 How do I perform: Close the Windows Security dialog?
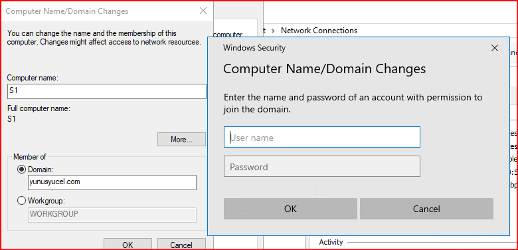[x=495, y=48]
